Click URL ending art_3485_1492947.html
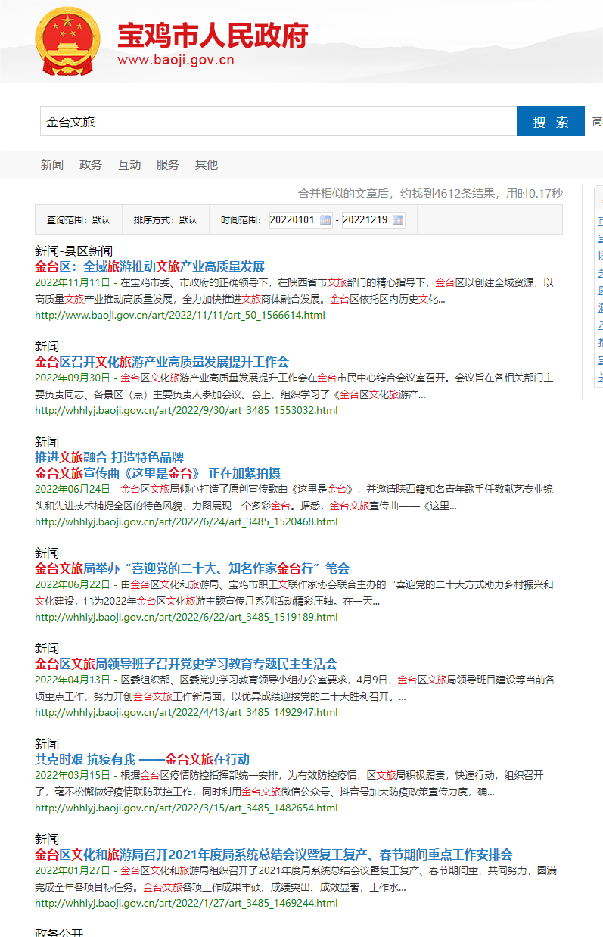Viewport: 603px width, 937px height. tap(186, 712)
